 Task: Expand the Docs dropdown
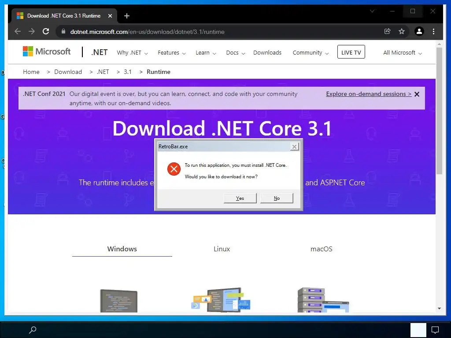click(x=236, y=53)
